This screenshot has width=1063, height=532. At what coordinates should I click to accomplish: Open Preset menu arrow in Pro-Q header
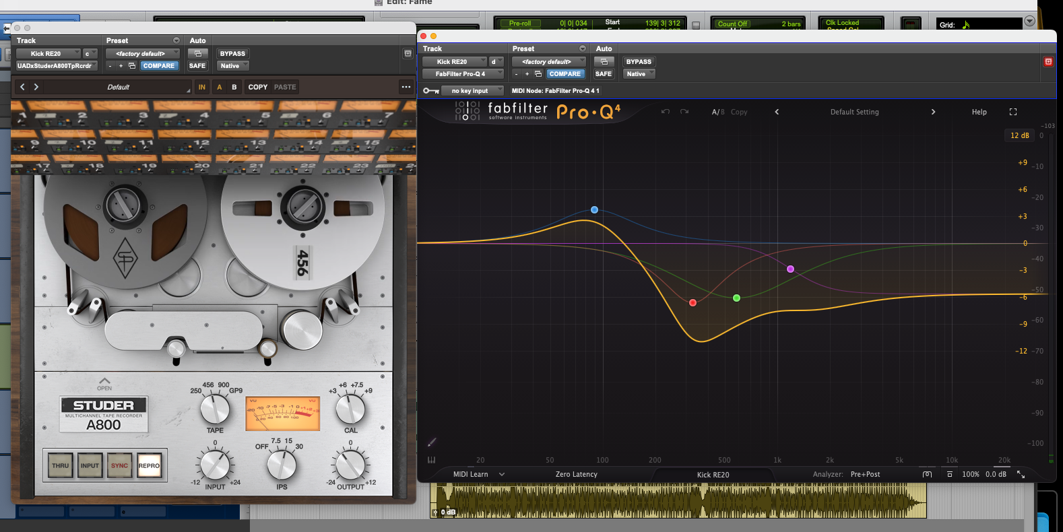tap(583, 48)
